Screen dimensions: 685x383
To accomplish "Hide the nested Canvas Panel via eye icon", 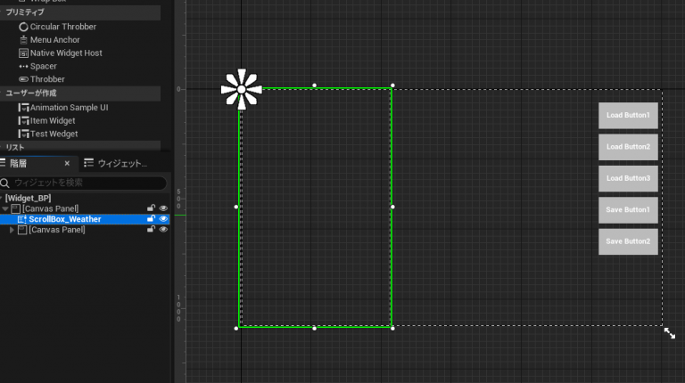I will [163, 230].
